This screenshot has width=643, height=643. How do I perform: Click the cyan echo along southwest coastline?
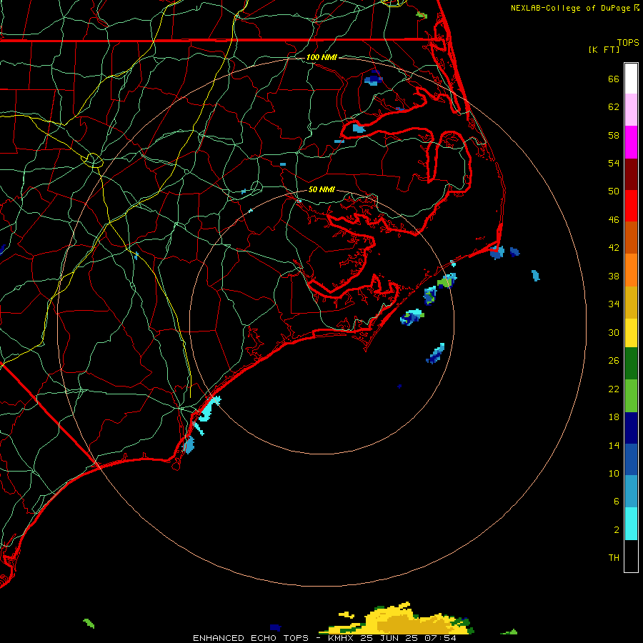click(x=209, y=410)
